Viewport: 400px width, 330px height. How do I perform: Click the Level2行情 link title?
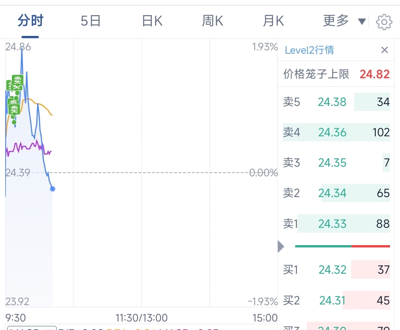pos(309,50)
